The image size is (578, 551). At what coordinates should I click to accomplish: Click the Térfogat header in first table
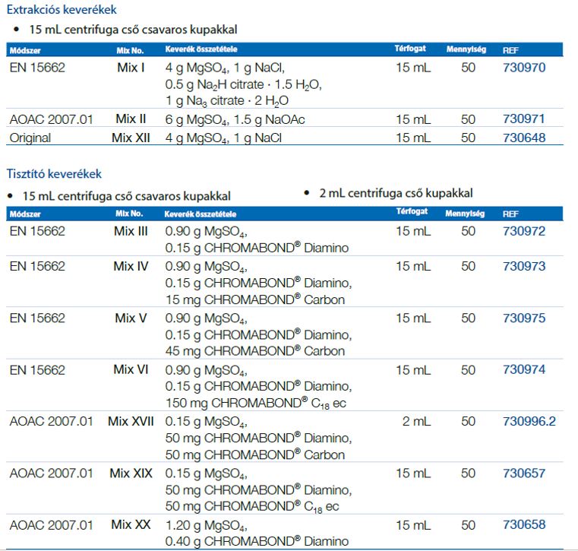point(410,49)
